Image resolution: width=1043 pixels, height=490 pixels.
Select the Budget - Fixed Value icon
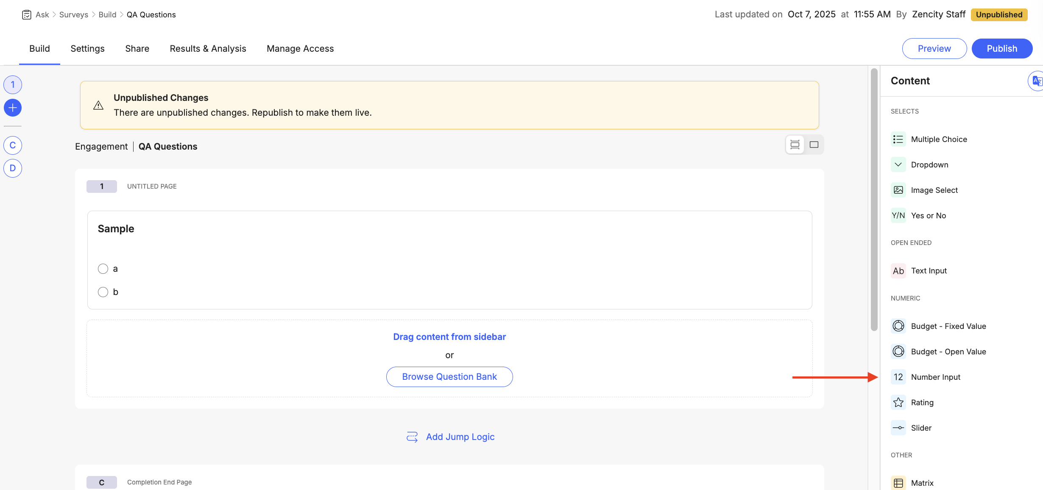click(x=898, y=326)
